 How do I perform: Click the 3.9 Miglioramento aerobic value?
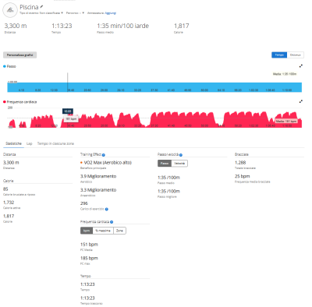[98, 176]
